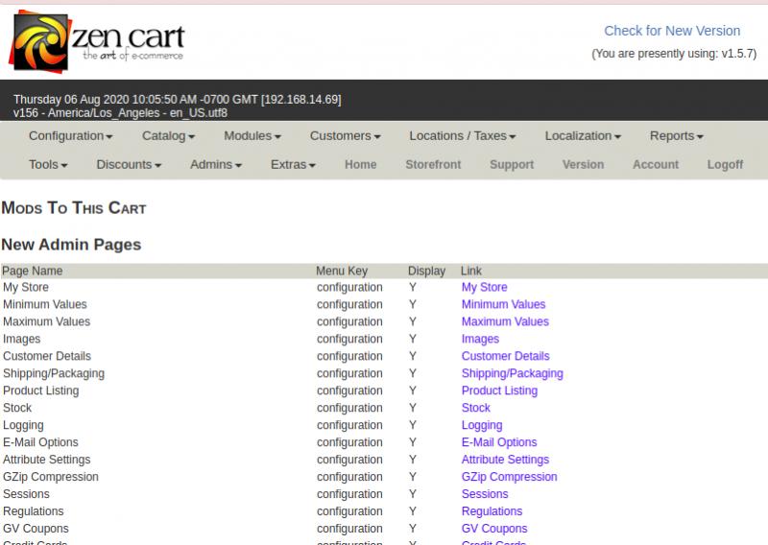768x545 pixels.
Task: Click the Mods To This Cart heading
Action: pos(74,207)
